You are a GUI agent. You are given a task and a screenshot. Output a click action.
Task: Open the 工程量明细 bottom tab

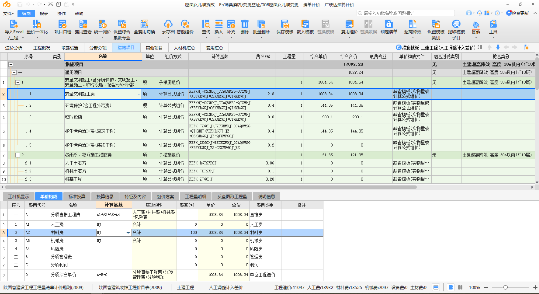[196, 196]
